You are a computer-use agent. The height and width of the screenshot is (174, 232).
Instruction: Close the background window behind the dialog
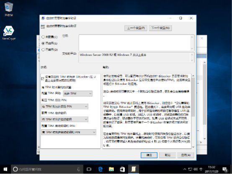(202, 38)
